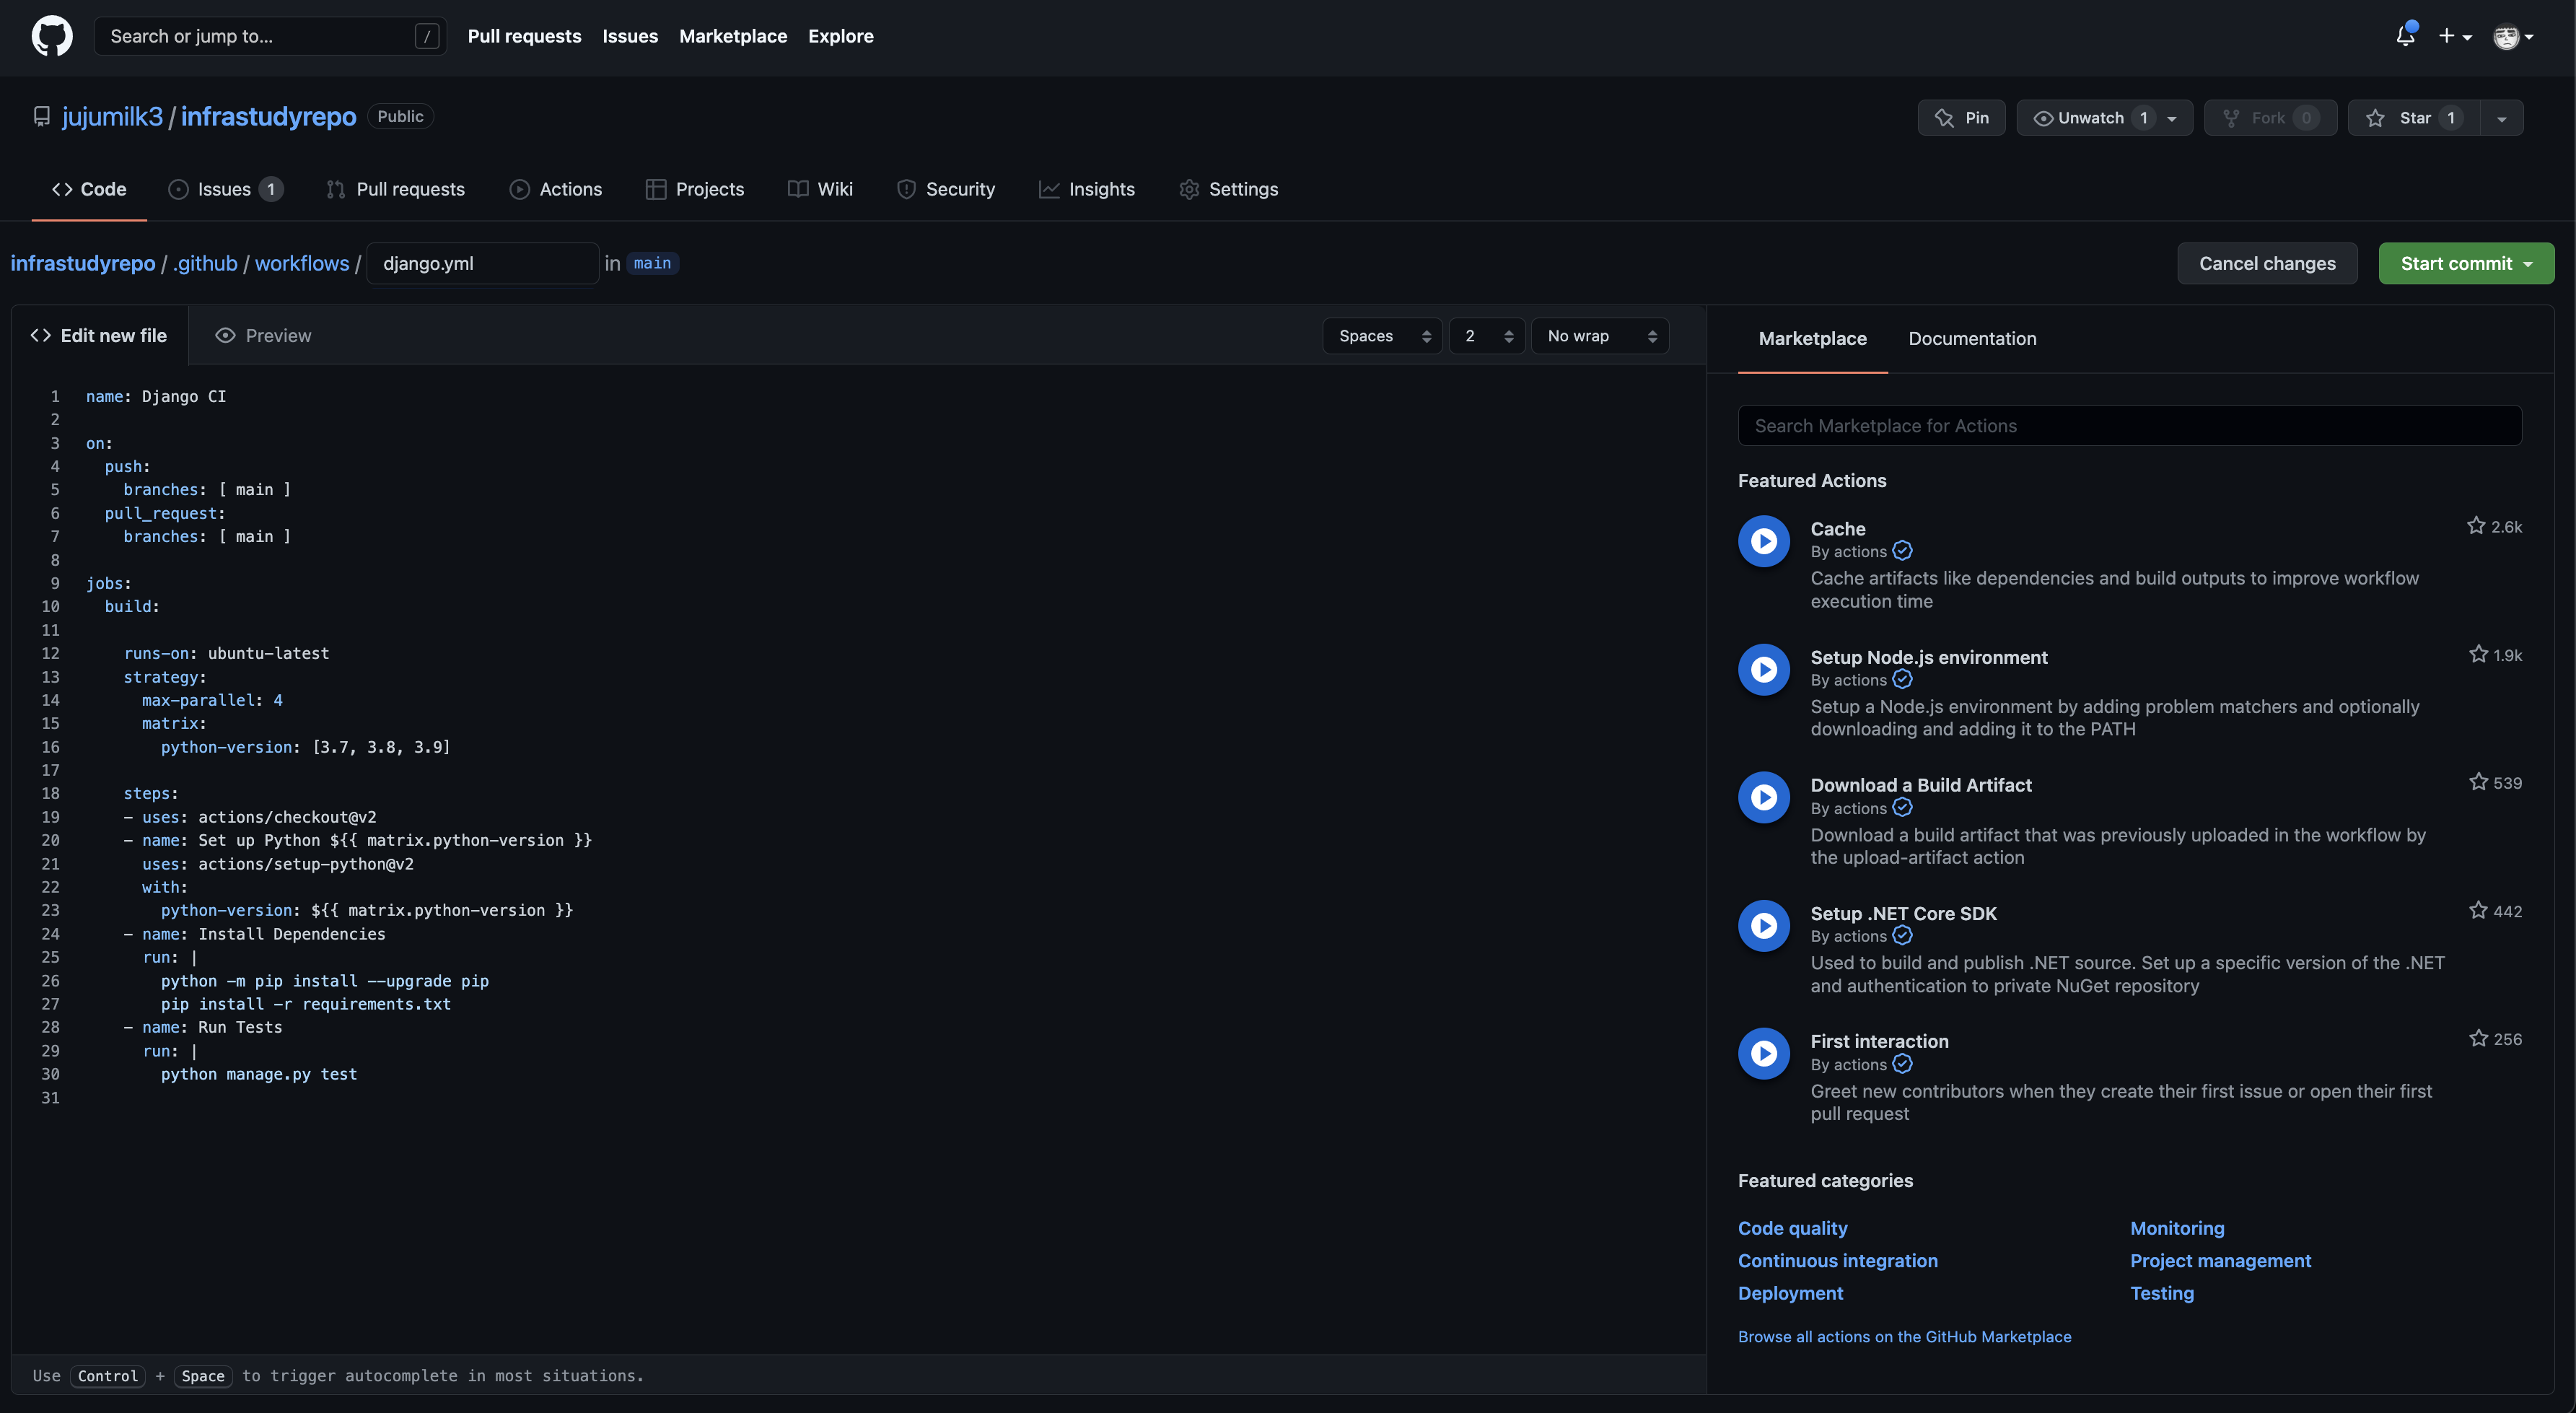Open the indent size 2 dropdown
This screenshot has width=2576, height=1413.
[x=1486, y=336]
